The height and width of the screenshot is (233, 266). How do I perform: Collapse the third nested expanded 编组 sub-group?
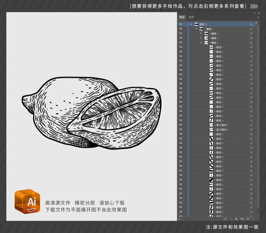pyautogui.click(x=201, y=43)
